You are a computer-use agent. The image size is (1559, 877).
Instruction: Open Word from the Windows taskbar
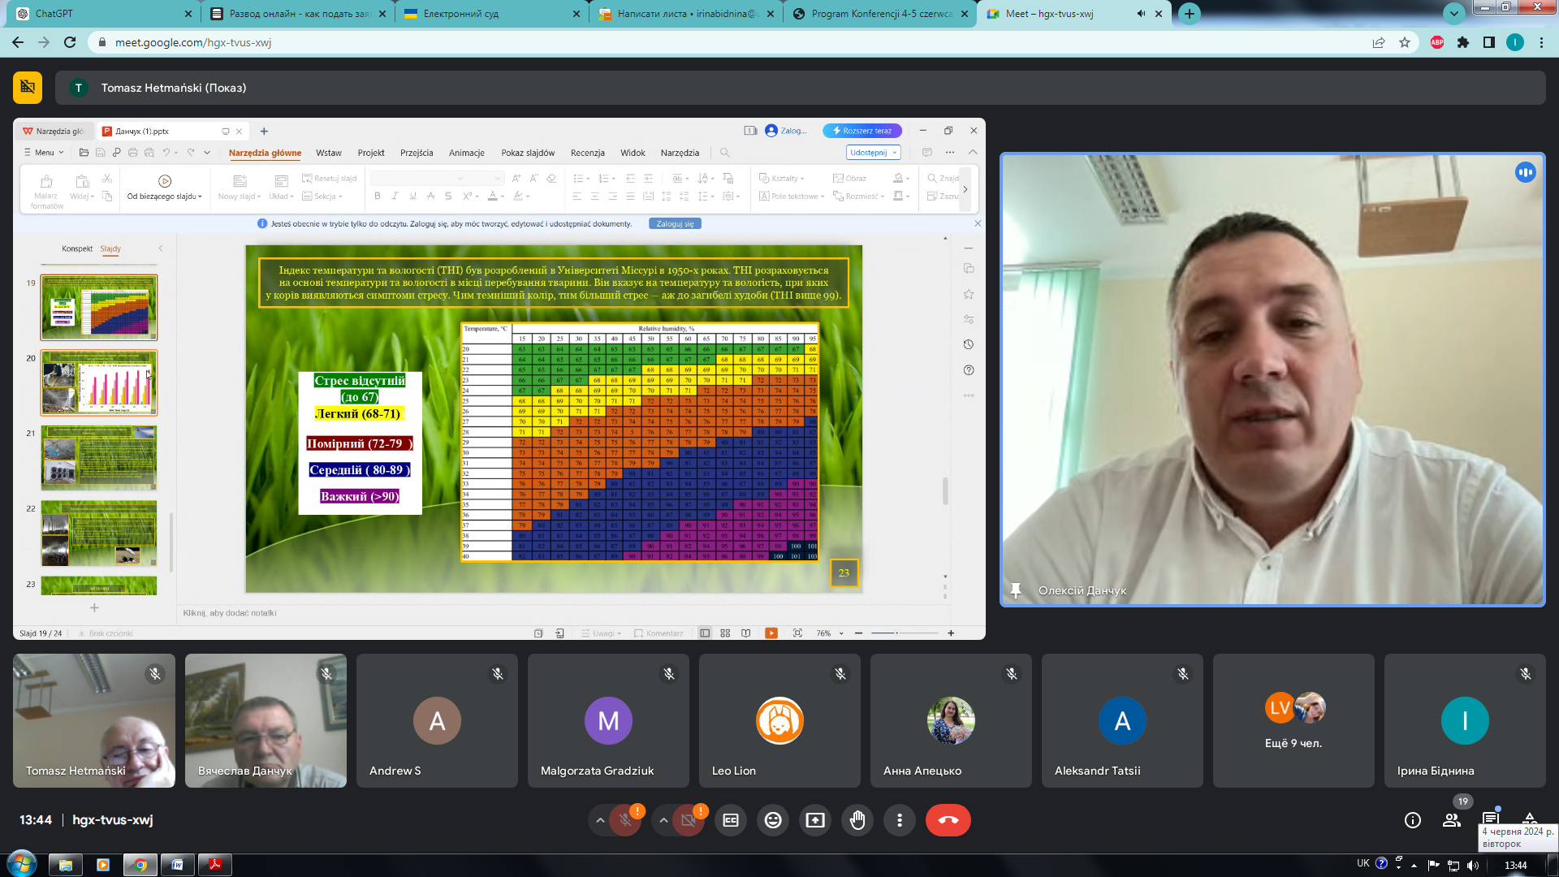(x=177, y=865)
